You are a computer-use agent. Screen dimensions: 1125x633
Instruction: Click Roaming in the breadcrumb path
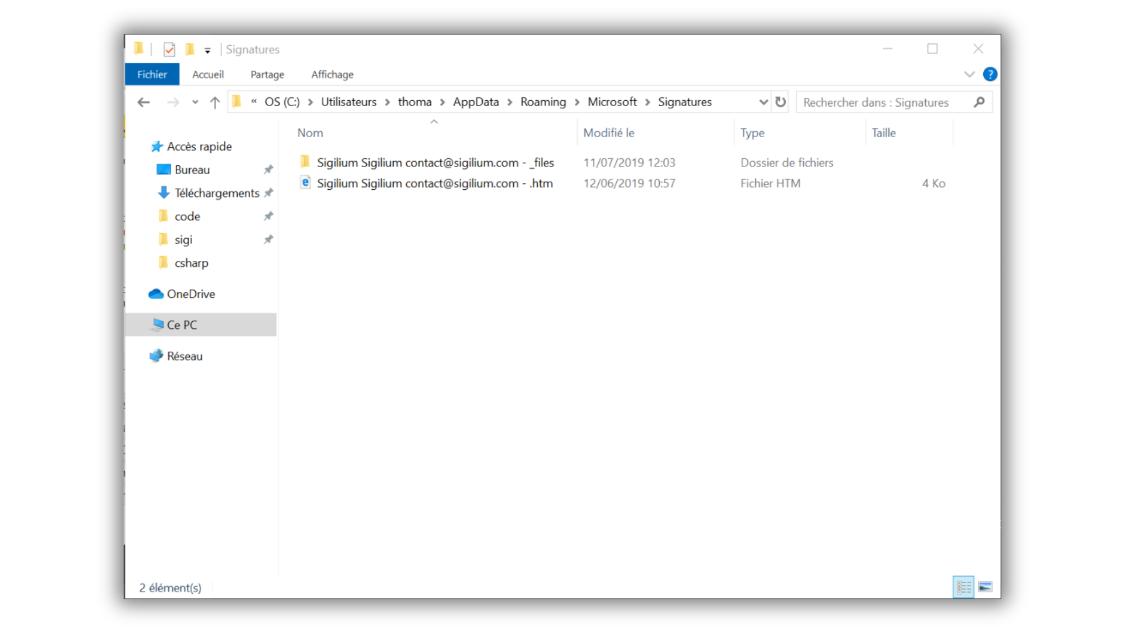pyautogui.click(x=543, y=102)
